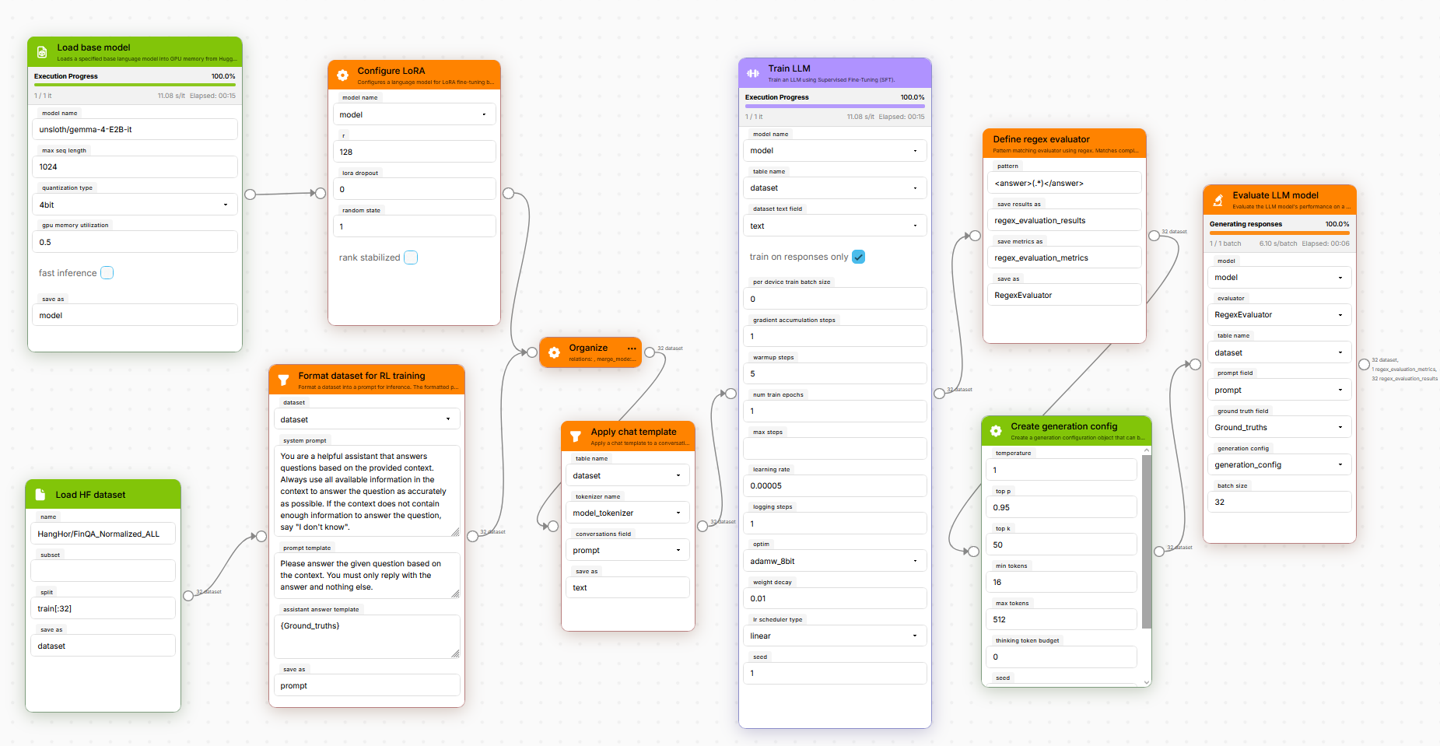The width and height of the screenshot is (1440, 746).
Task: Select the Train LLM node header
Action: pos(835,73)
